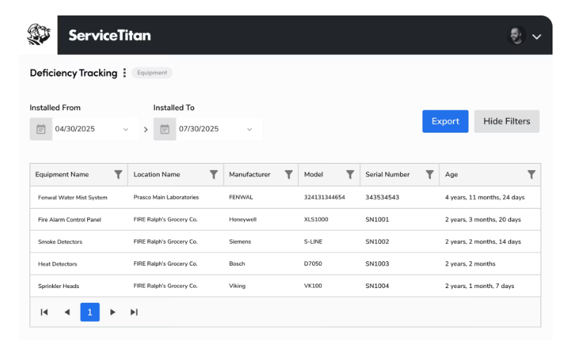Filter the Age column
The image size is (561, 340).
pos(531,174)
